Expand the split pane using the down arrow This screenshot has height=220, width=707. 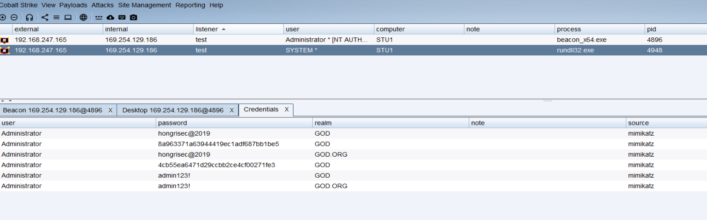click(10, 101)
